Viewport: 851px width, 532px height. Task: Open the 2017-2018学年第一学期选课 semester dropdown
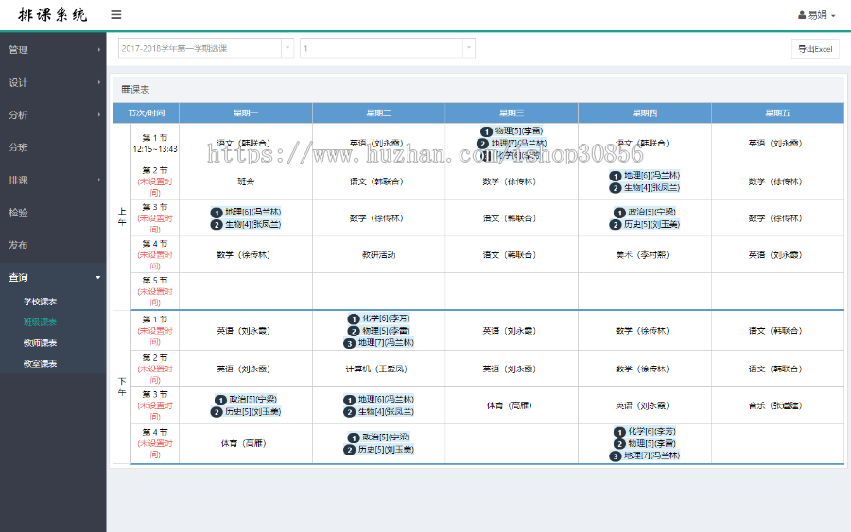tap(205, 48)
